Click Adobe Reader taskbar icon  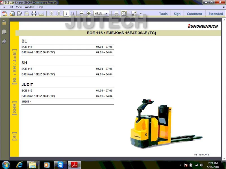[74, 165]
